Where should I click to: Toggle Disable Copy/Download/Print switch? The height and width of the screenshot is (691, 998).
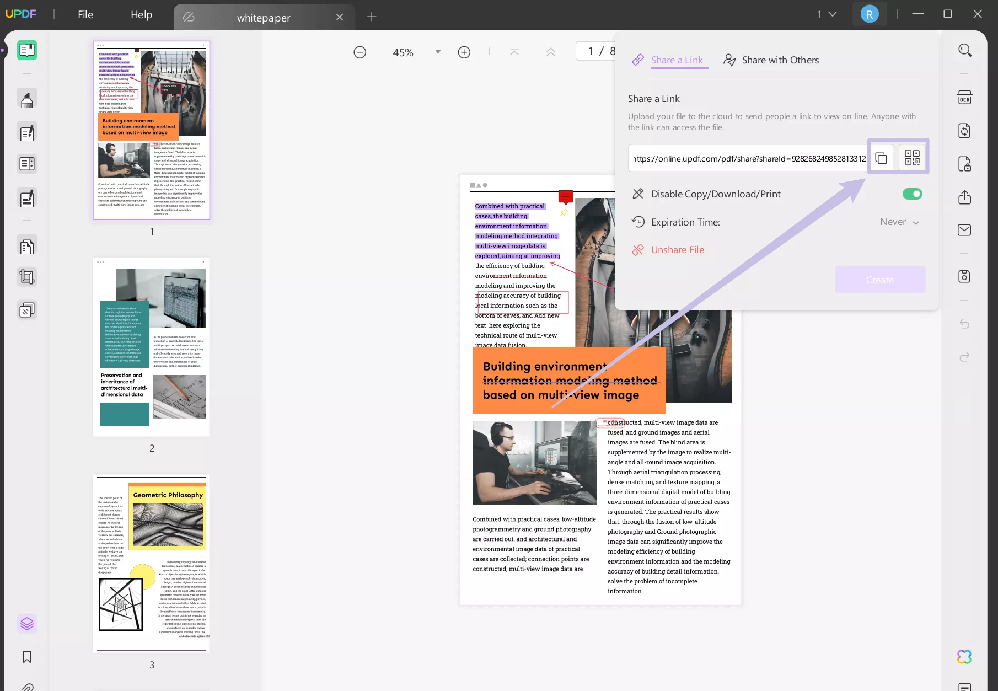click(x=912, y=194)
